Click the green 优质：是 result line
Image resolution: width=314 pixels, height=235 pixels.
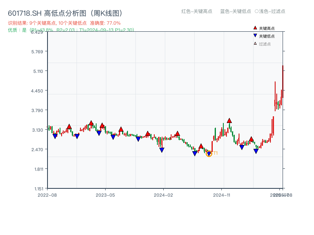(71, 30)
